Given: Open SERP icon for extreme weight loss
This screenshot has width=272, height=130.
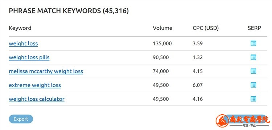Looking at the screenshot, I should [x=253, y=85].
